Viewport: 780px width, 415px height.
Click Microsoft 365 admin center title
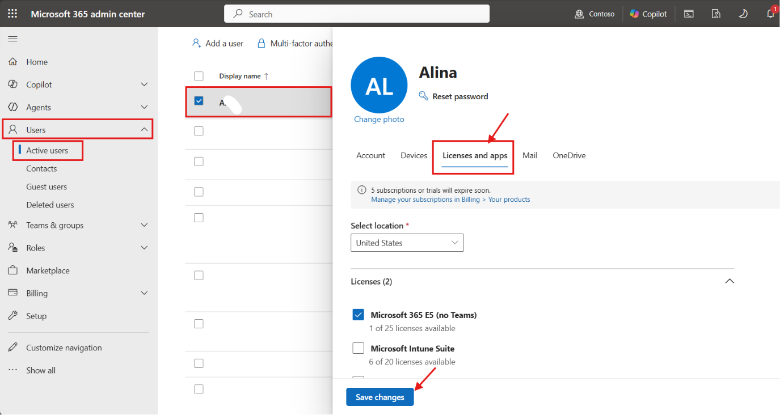[x=88, y=14]
